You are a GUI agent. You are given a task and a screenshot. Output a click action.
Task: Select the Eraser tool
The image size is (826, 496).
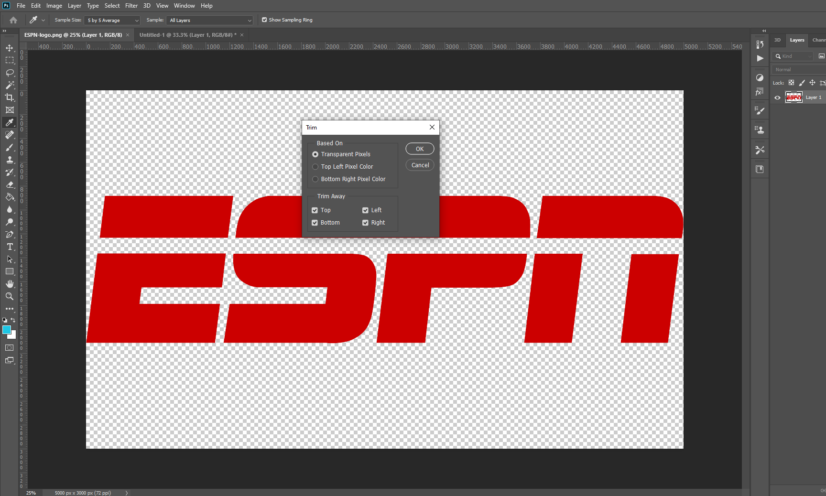point(10,184)
